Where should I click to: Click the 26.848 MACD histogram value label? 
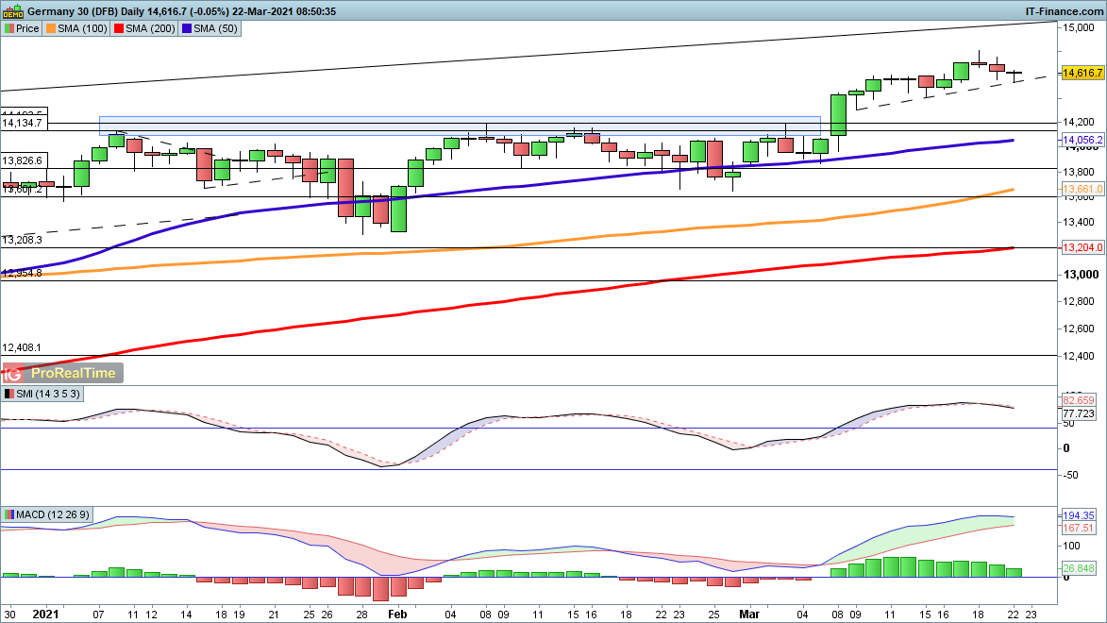click(1081, 569)
